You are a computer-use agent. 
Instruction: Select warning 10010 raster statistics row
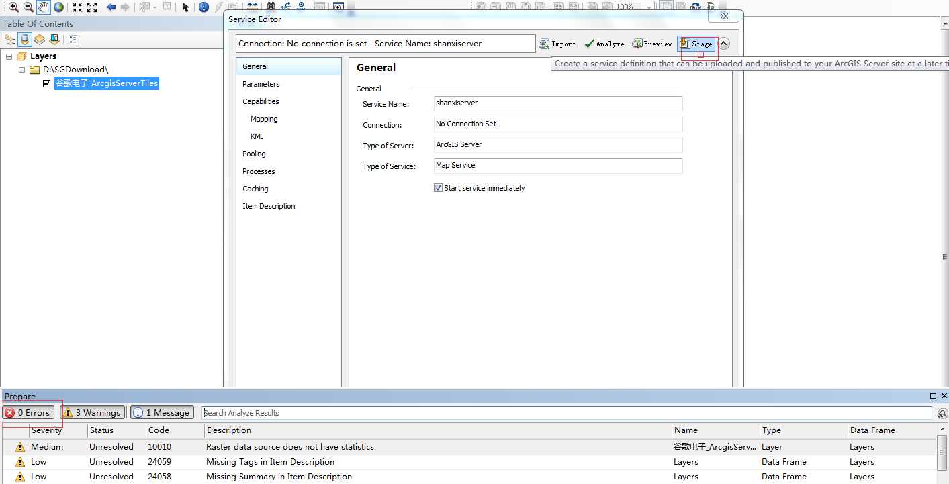point(469,447)
